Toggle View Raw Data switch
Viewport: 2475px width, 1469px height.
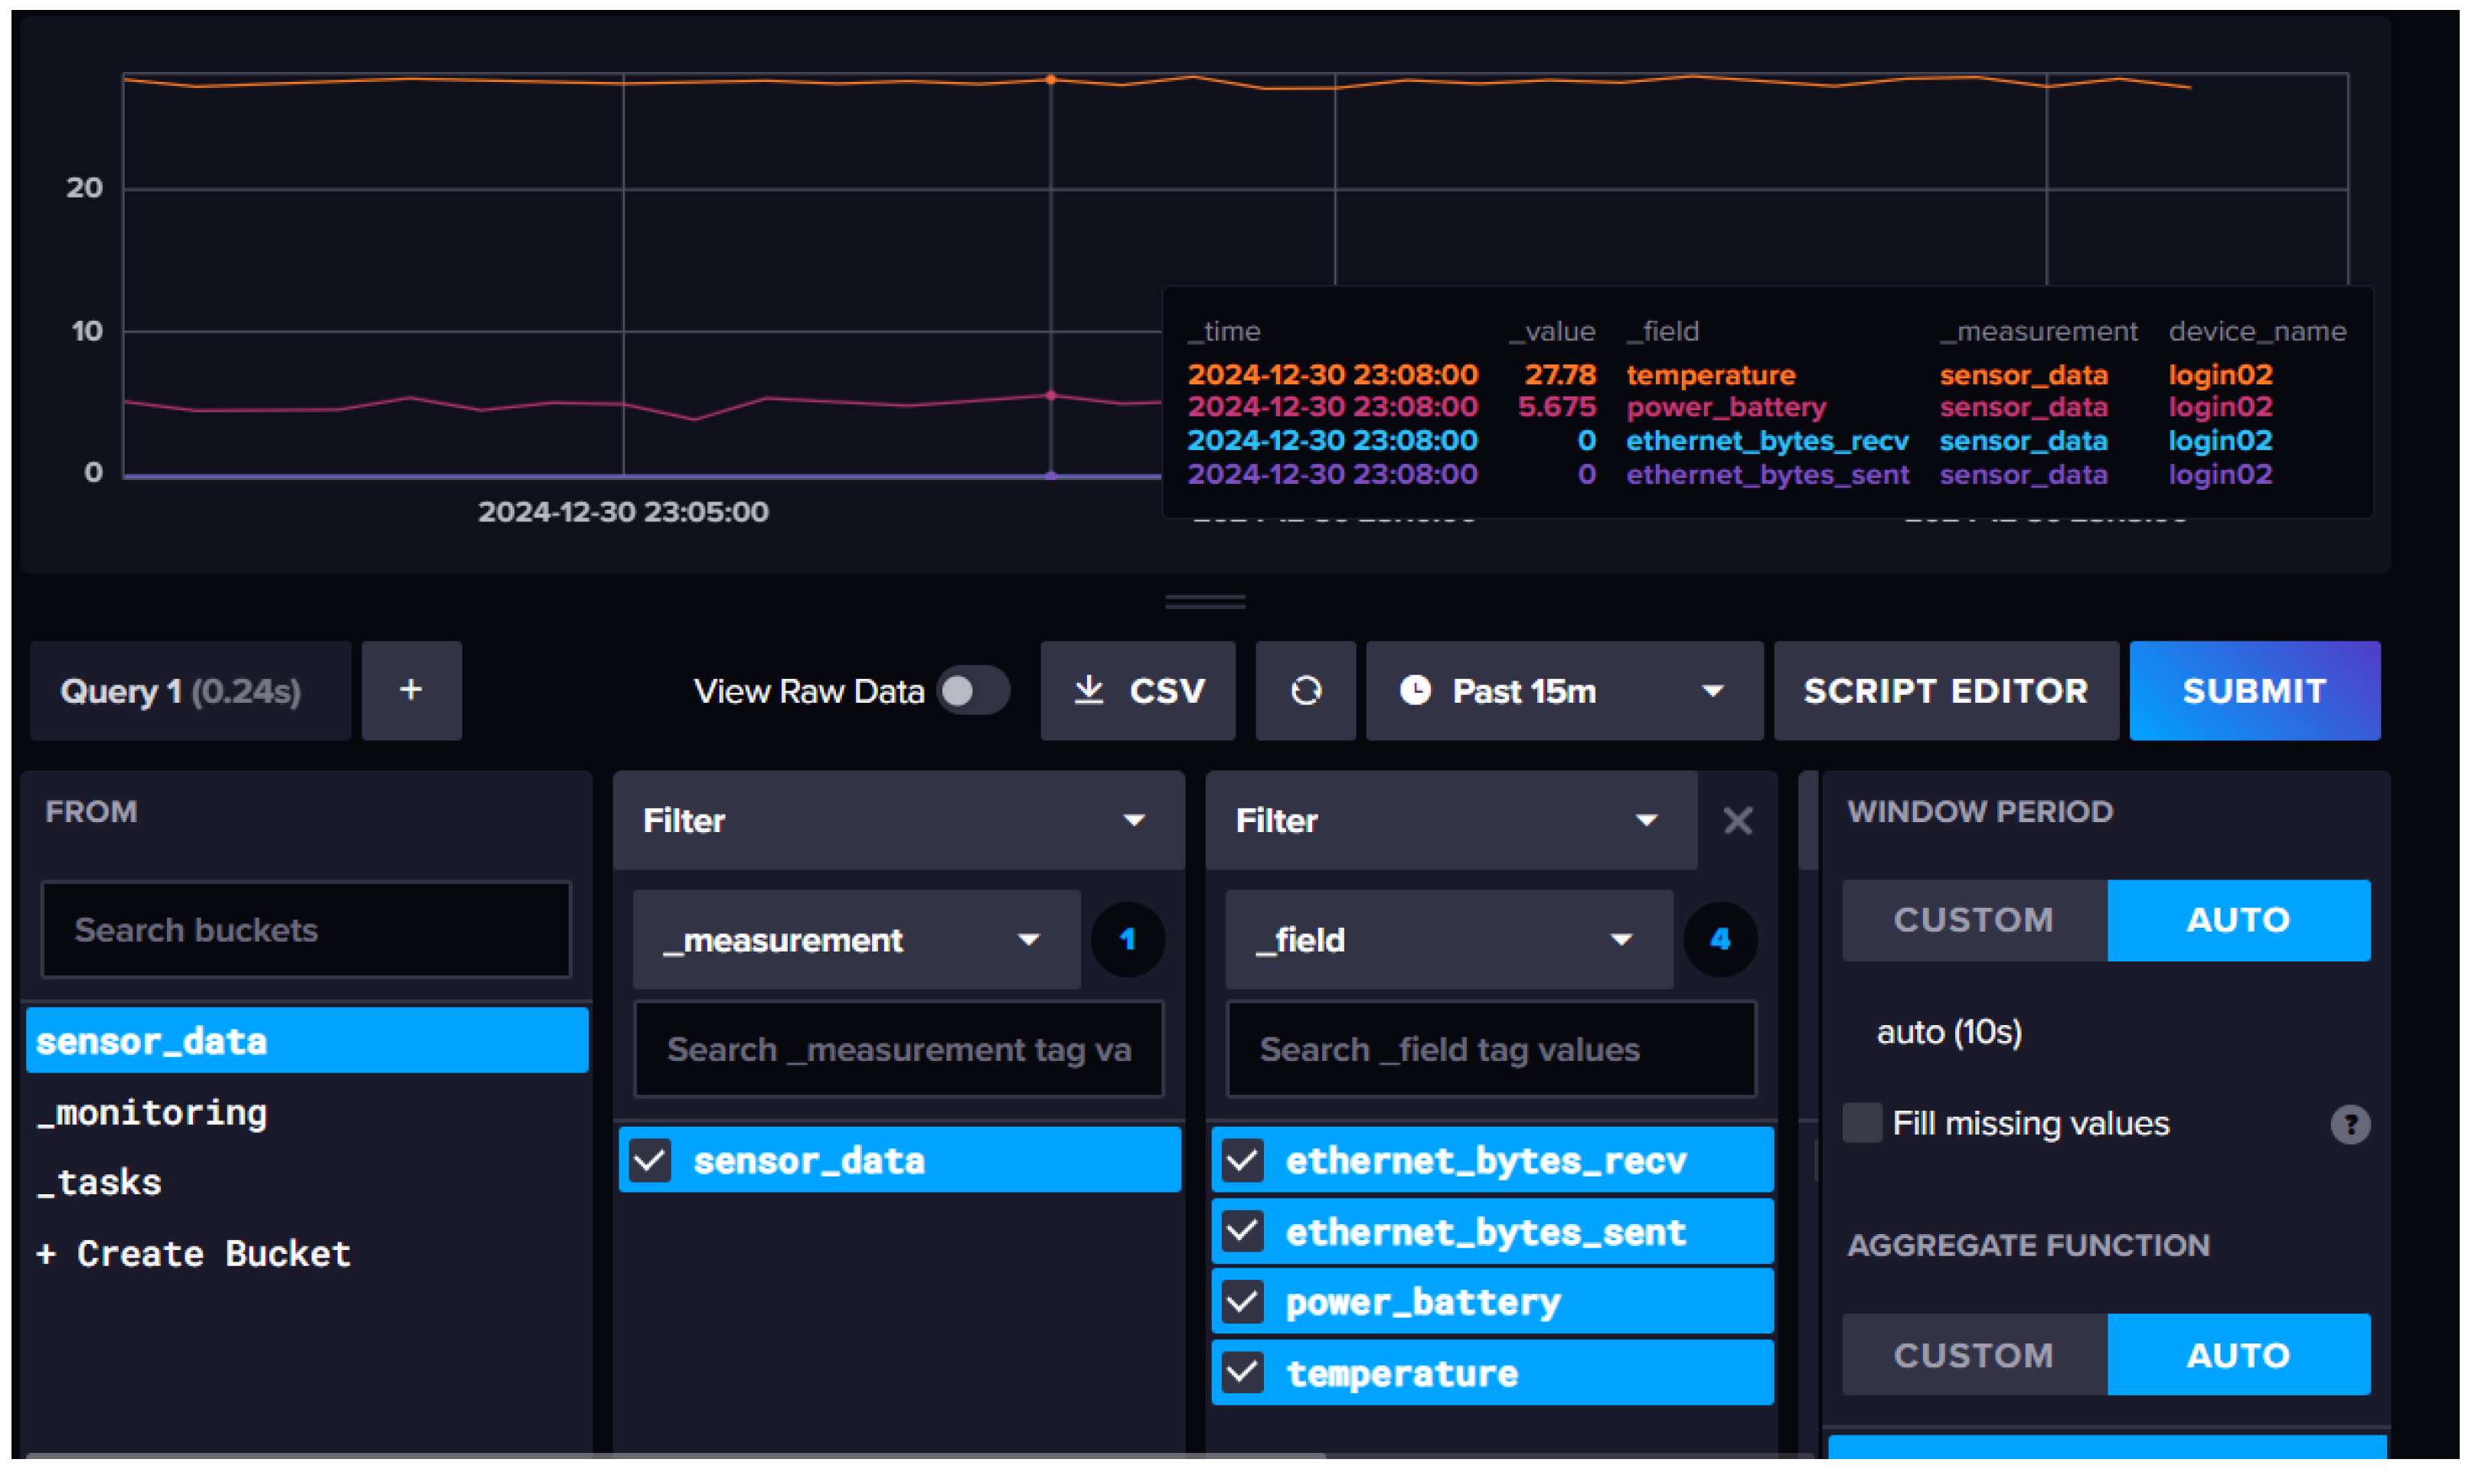[973, 690]
